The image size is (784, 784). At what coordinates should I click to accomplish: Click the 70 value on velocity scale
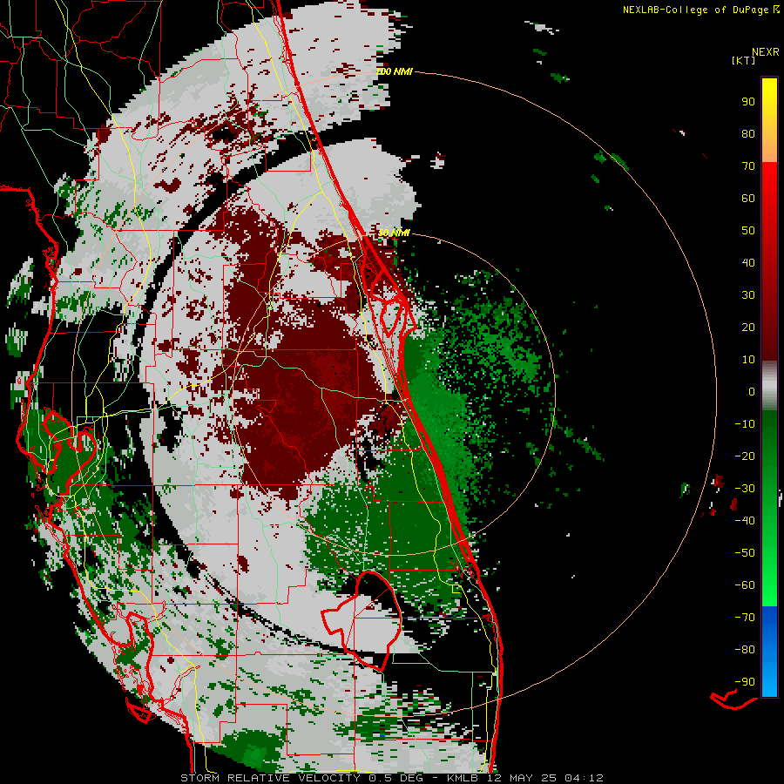click(x=748, y=166)
